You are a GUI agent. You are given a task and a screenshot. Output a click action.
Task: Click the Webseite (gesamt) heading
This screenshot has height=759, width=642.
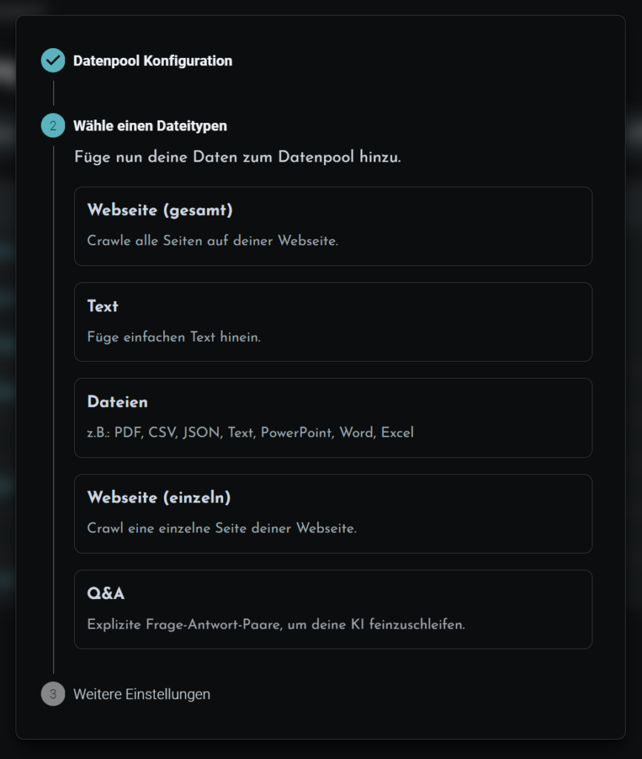click(x=160, y=210)
